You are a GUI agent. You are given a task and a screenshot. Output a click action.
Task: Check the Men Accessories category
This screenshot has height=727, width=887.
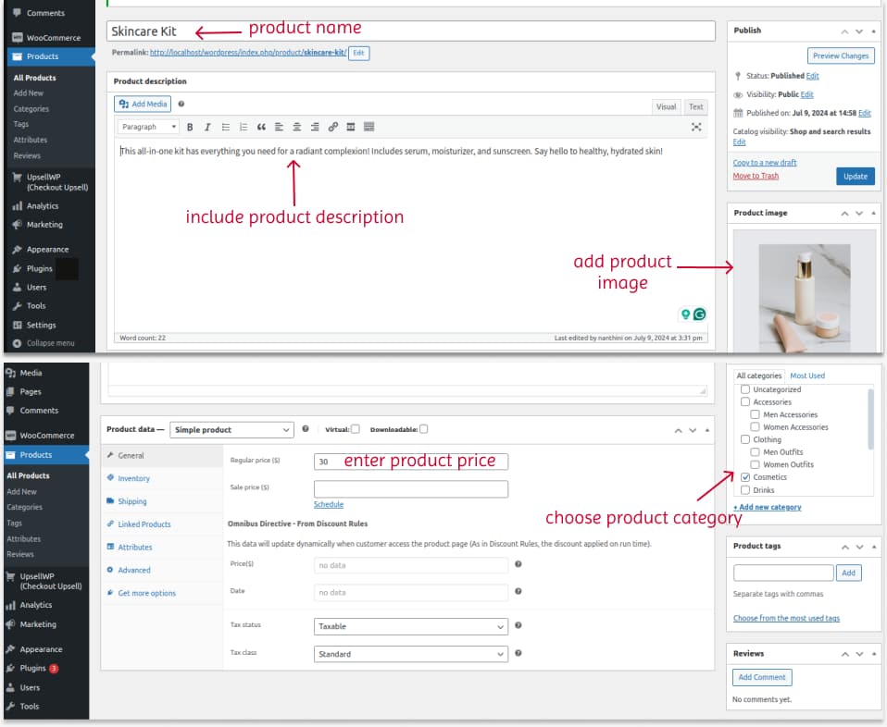coord(756,414)
